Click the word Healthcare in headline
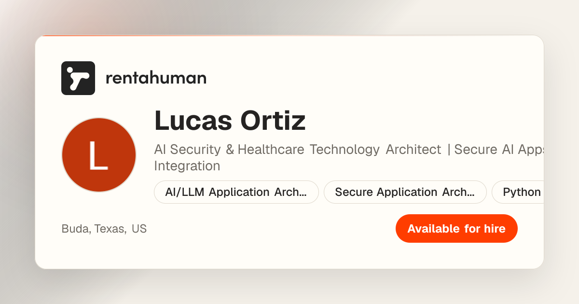The height and width of the screenshot is (304, 579). (x=271, y=150)
